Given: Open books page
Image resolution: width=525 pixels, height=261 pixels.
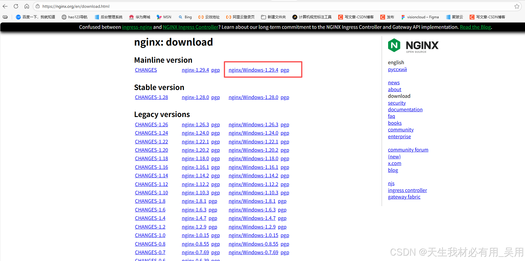Looking at the screenshot, I should pos(395,123).
